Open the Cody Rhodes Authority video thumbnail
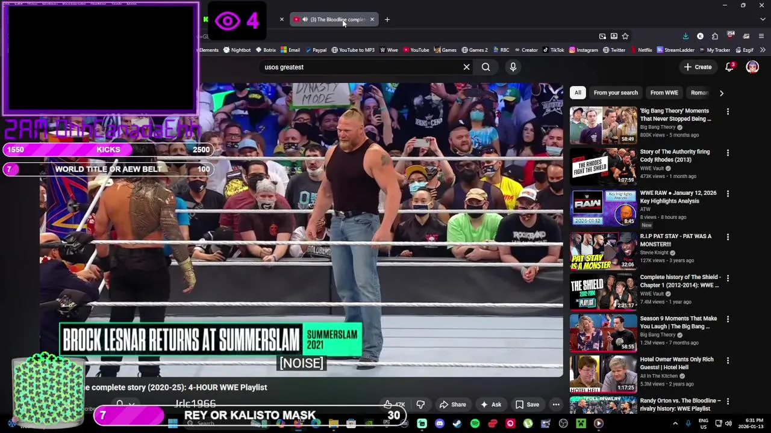The height and width of the screenshot is (433, 771). [603, 167]
